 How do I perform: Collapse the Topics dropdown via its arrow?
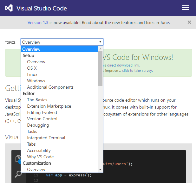tap(100, 42)
